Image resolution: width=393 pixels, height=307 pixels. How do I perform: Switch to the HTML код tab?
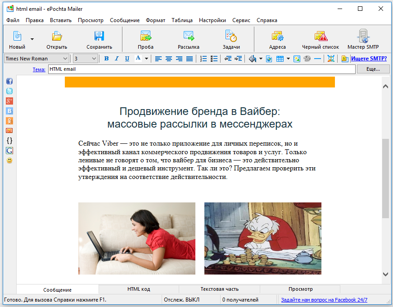(139, 289)
